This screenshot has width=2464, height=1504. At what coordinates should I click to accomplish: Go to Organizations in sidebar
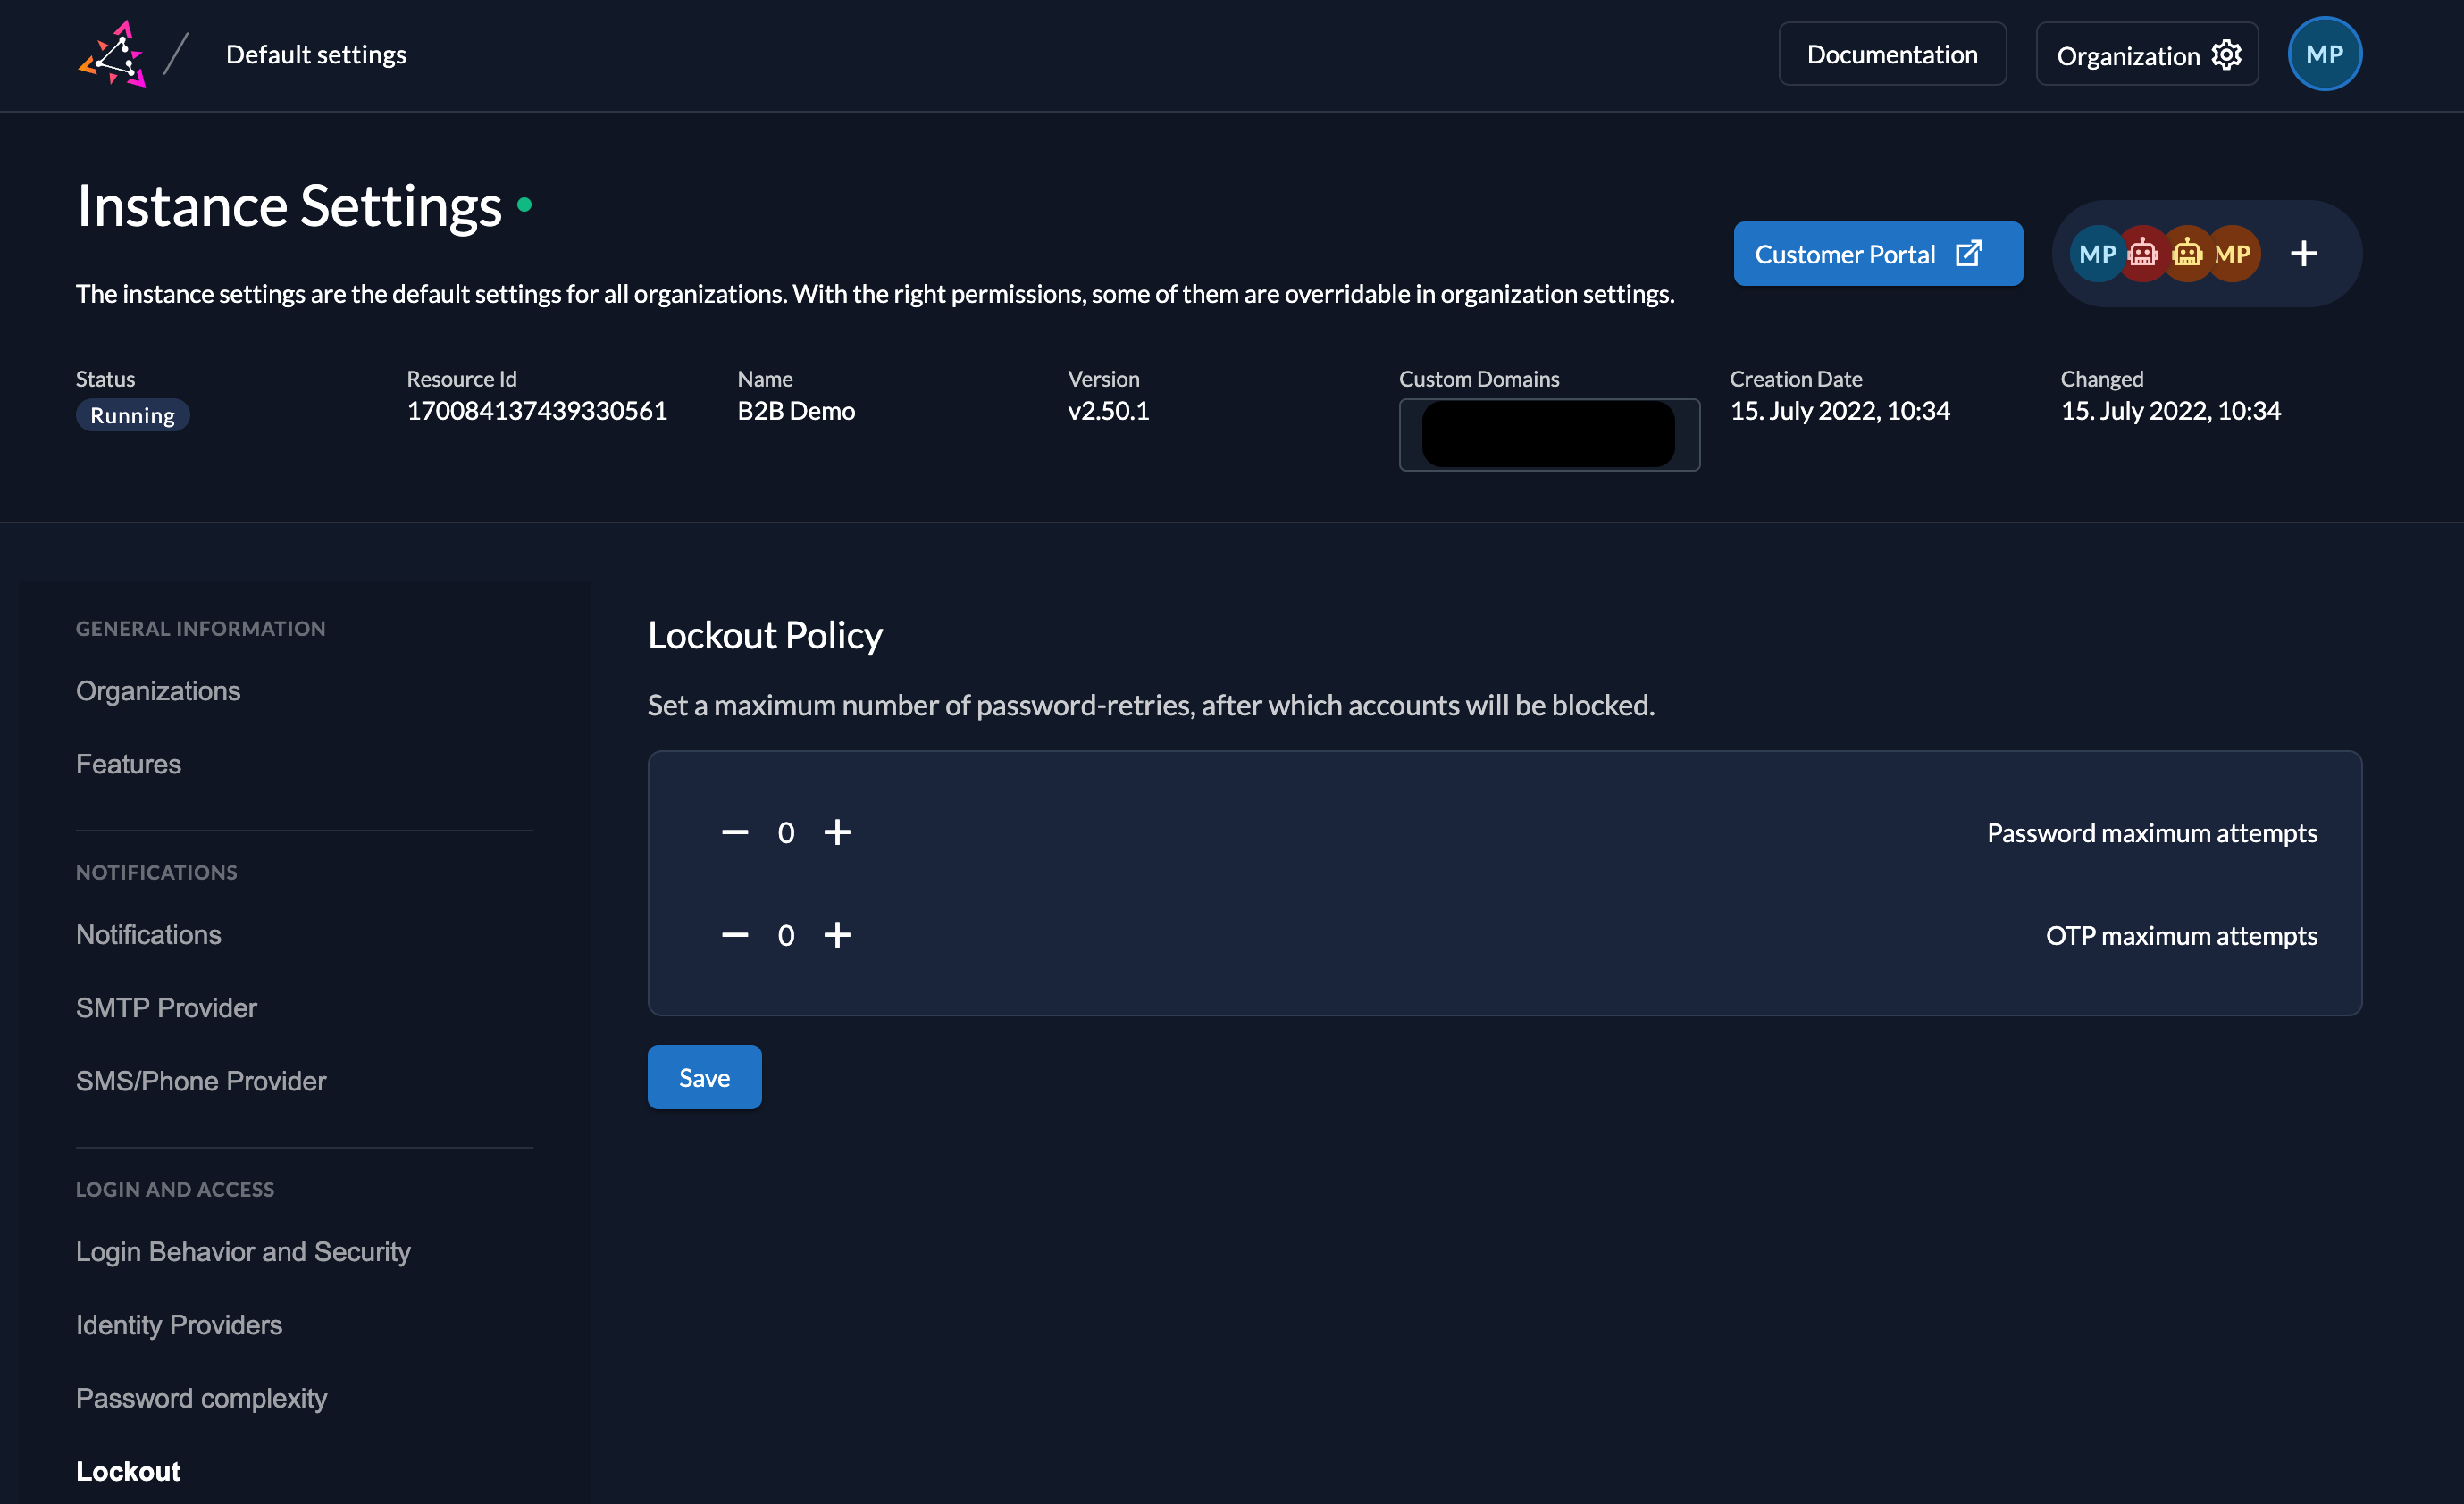click(x=158, y=691)
